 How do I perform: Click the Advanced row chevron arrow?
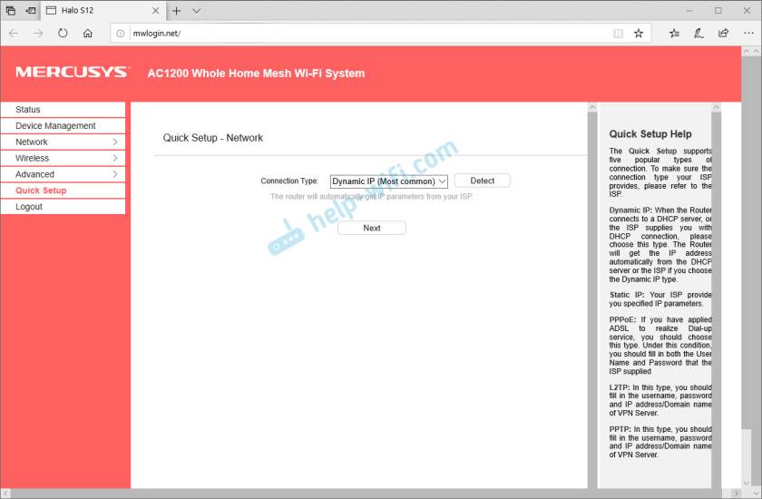click(x=115, y=174)
